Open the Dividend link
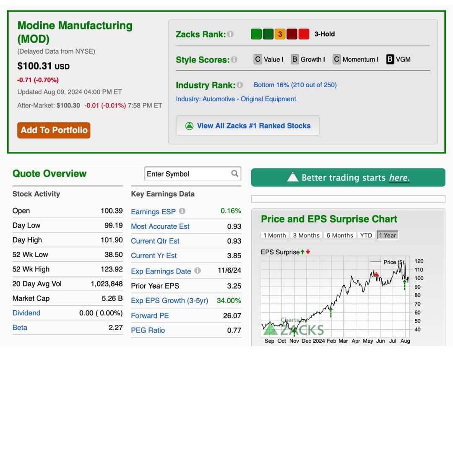 pos(26,313)
